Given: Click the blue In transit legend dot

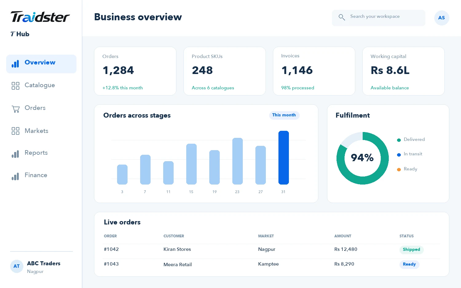Looking at the screenshot, I should tap(399, 155).
